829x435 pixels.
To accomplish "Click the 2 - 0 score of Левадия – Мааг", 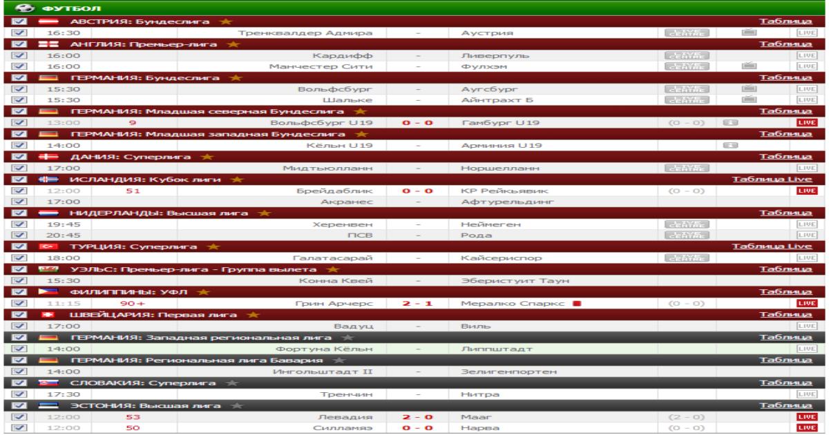I will point(418,417).
